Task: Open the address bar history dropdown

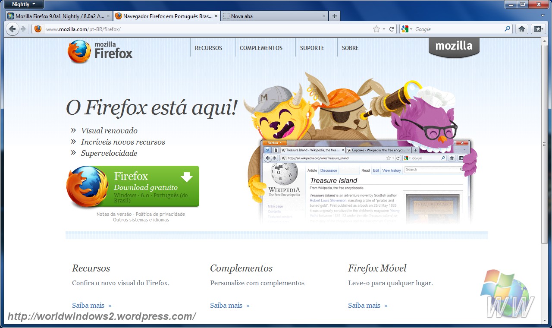Action: [x=385, y=29]
